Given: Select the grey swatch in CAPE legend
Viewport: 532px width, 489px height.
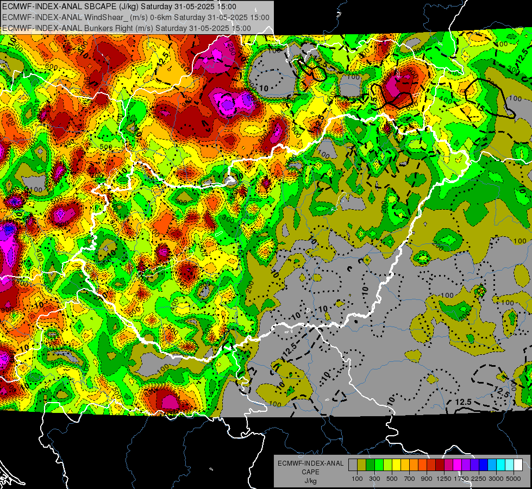Looking at the screenshot, I should (353, 465).
